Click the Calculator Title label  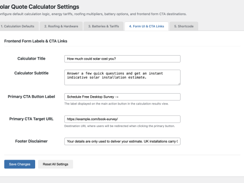click(31, 59)
